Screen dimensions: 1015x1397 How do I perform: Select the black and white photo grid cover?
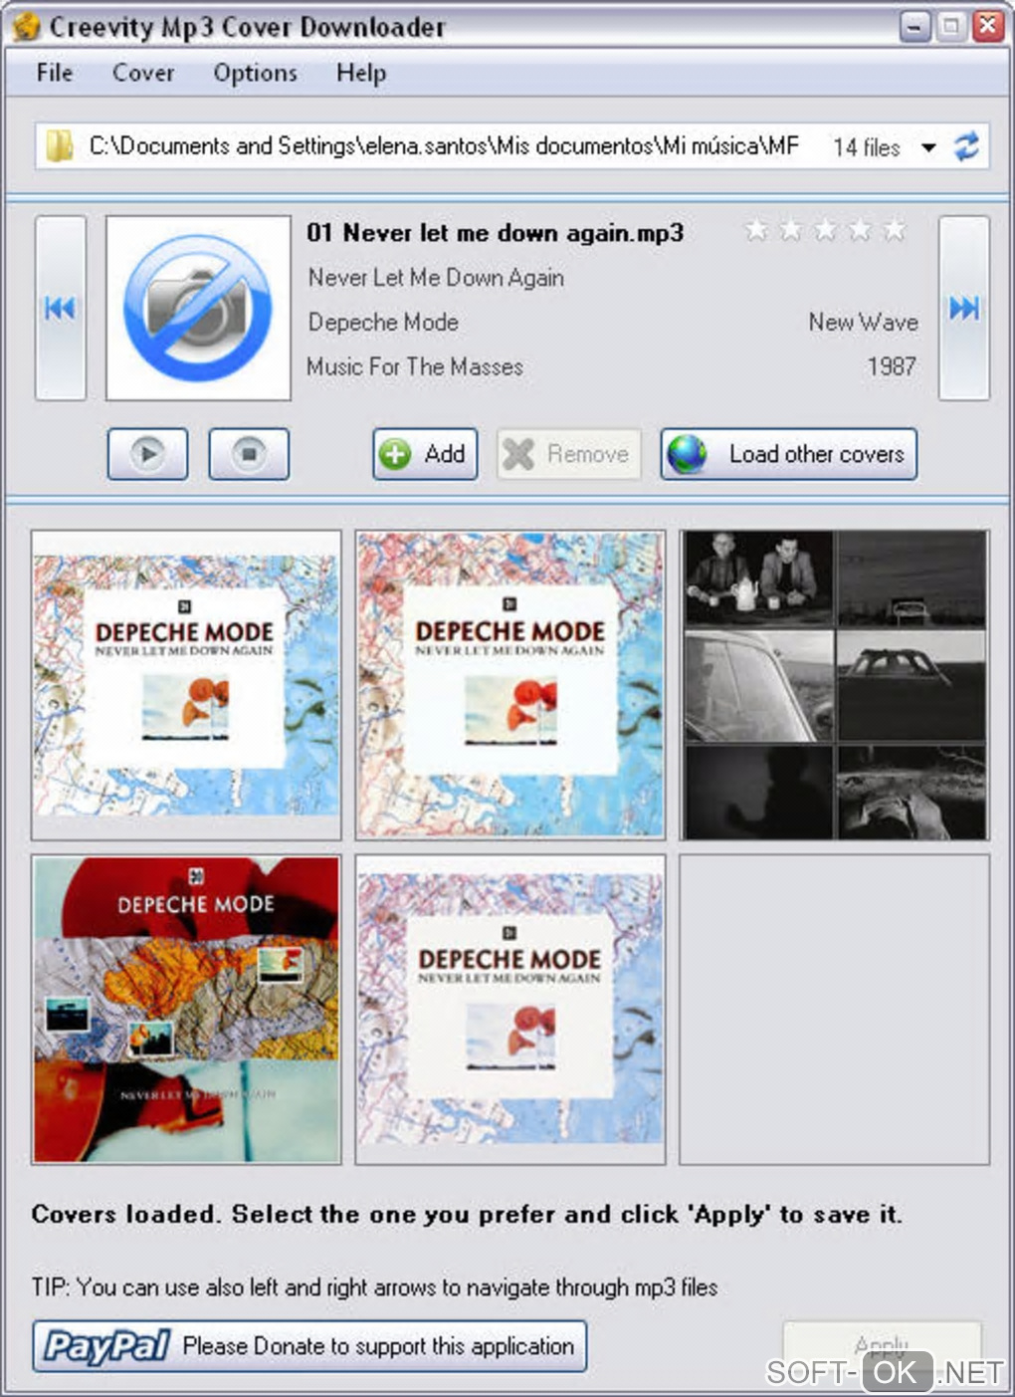(x=835, y=685)
